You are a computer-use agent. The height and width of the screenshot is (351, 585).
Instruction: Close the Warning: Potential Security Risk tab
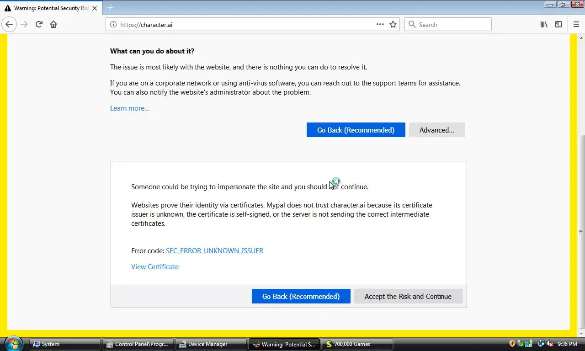tap(95, 8)
